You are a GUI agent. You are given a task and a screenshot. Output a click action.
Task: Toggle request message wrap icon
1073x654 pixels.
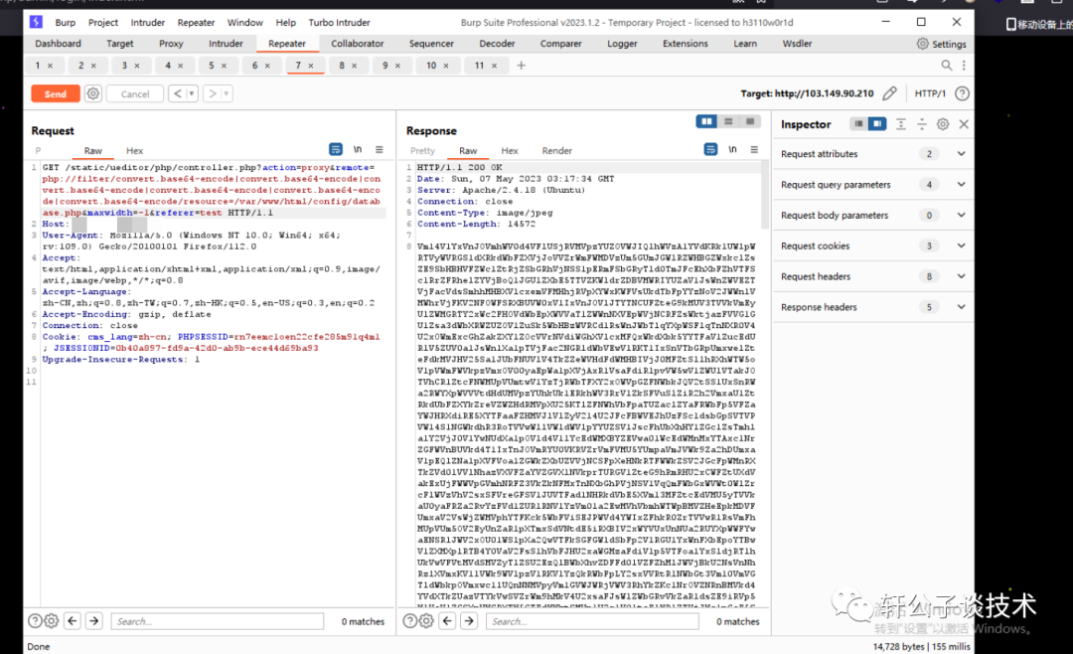pyautogui.click(x=336, y=149)
